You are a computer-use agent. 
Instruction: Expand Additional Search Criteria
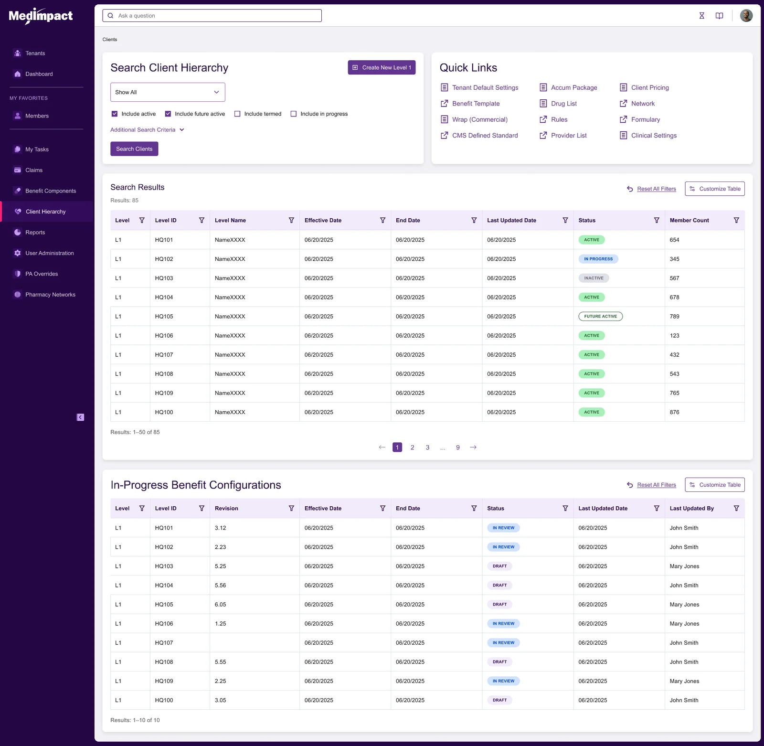pyautogui.click(x=147, y=130)
